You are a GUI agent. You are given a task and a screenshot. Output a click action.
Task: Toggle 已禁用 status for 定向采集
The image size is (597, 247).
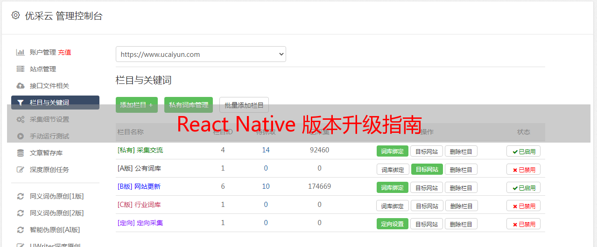tap(524, 224)
